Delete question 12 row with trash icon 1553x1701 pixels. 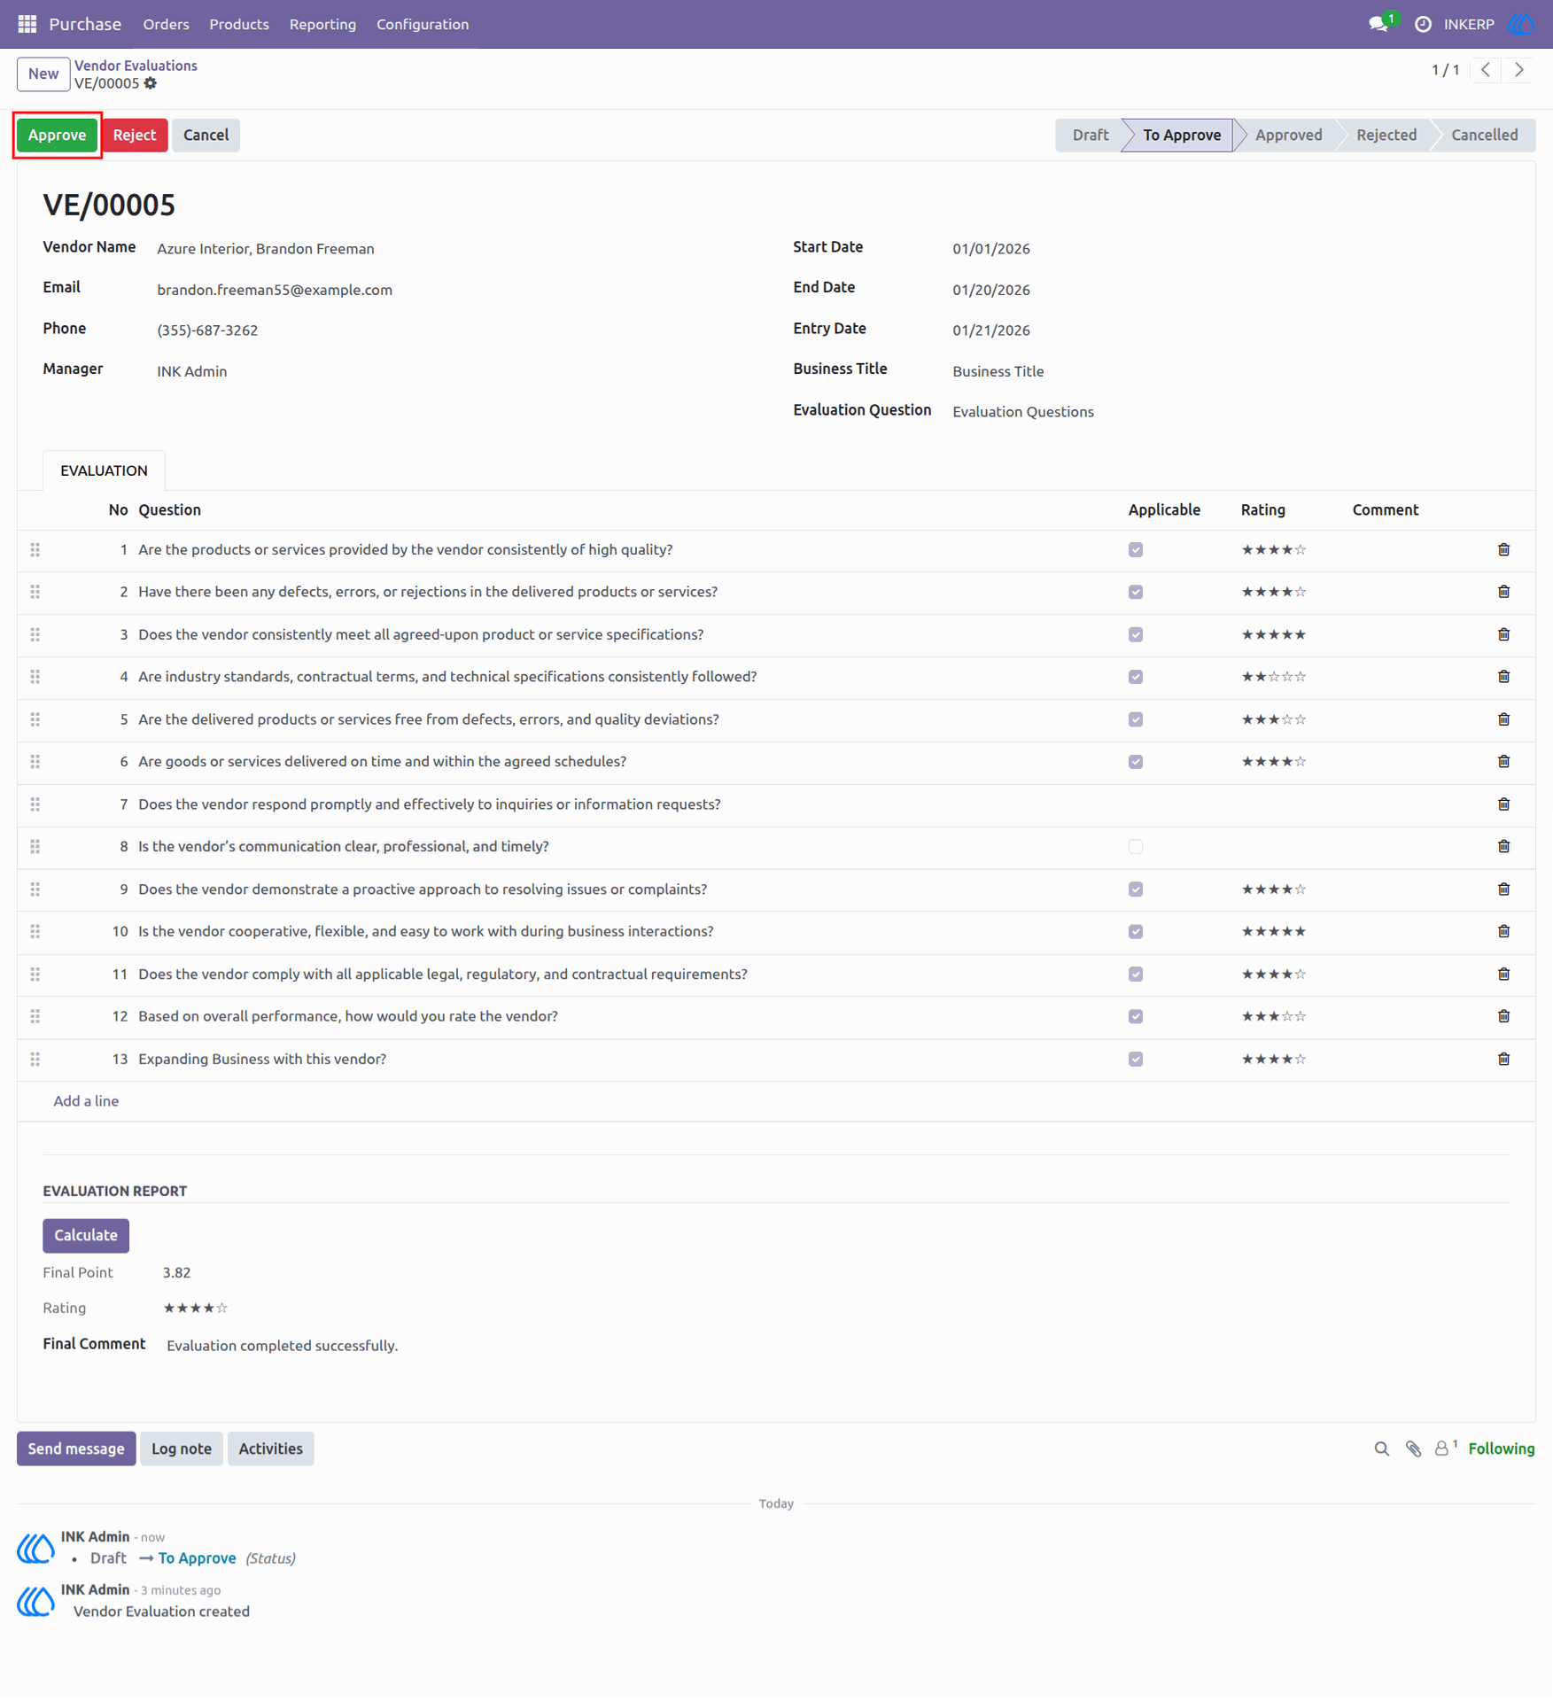pos(1503,1017)
